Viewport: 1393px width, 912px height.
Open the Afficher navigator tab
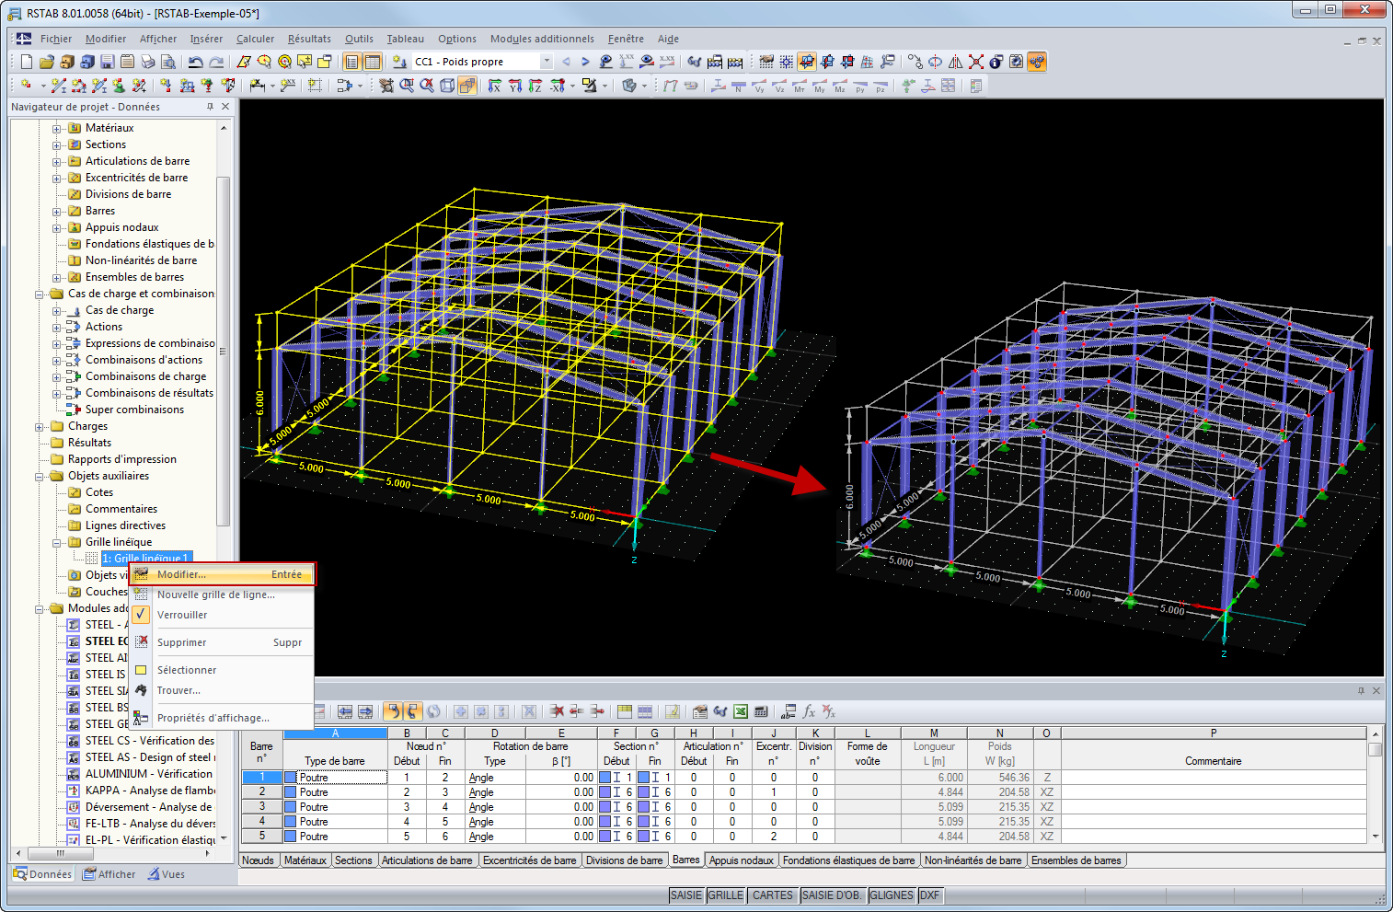tap(109, 874)
